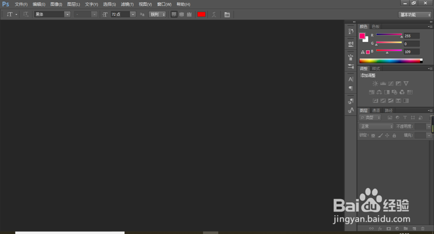The image size is (434, 234).
Task: Add a Color Balance adjustment
Action: 379,92
